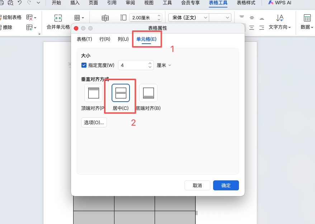Click the auto-fit table icon
This screenshot has height=224, width=315.
[x=105, y=18]
